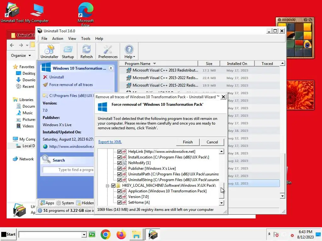Click the Export to XML link
Image resolution: width=322 pixels, height=241 pixels.
pyautogui.click(x=110, y=142)
